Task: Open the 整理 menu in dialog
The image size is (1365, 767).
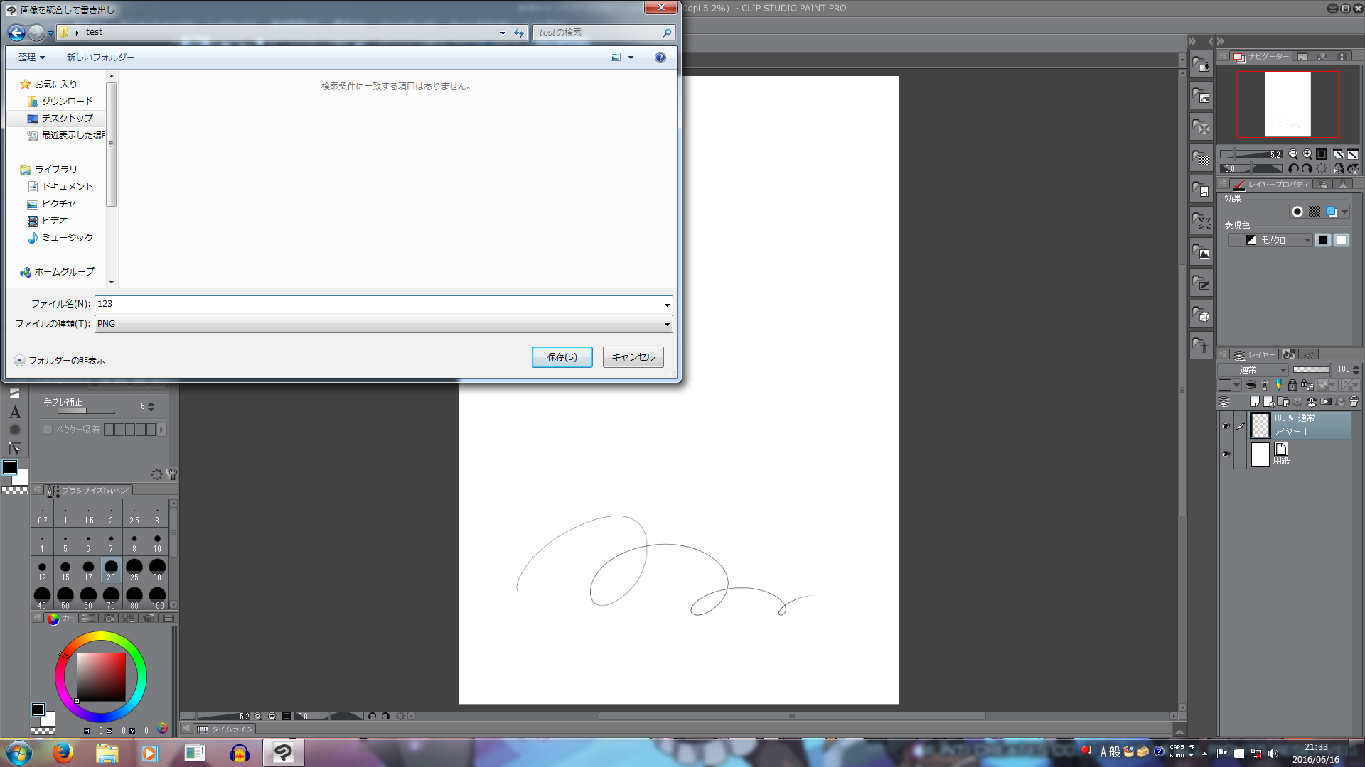Action: [x=31, y=57]
